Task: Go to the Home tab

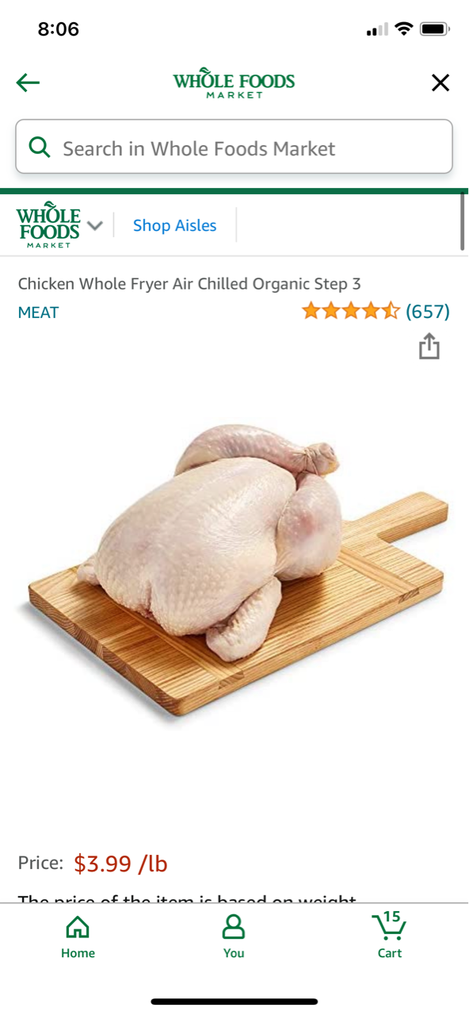Action: (x=78, y=936)
